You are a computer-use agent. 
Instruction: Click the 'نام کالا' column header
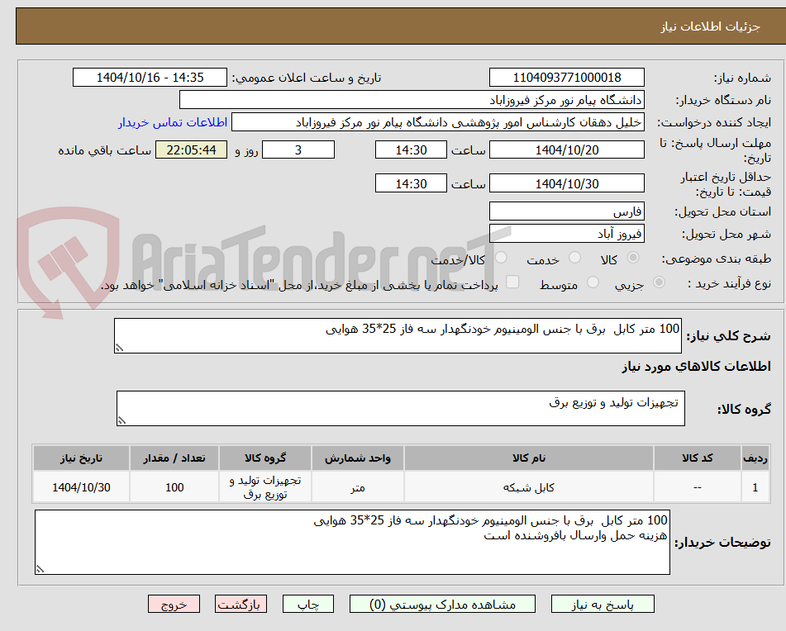[x=529, y=458]
